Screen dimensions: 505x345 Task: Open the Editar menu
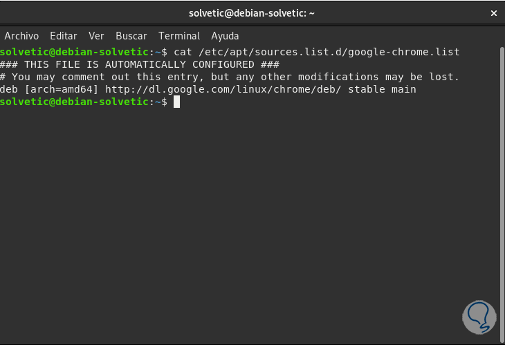click(x=64, y=36)
